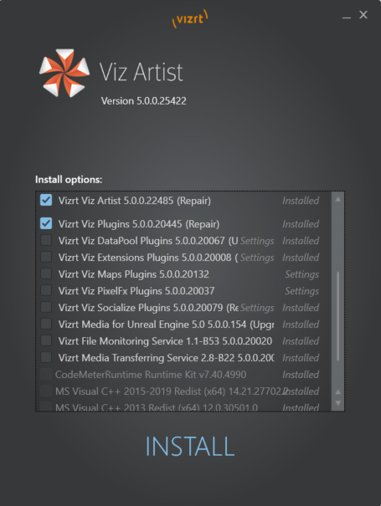Click the Viz Artist pinwheel logo
The width and height of the screenshot is (381, 506).
tap(64, 73)
